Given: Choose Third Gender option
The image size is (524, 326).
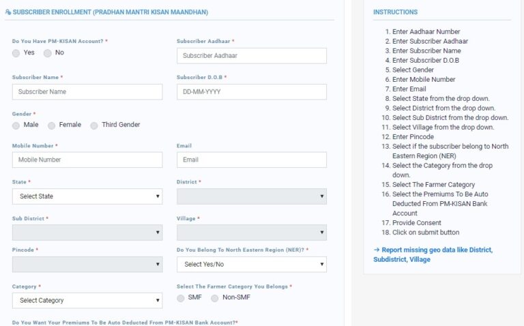Looking at the screenshot, I should click(x=94, y=125).
